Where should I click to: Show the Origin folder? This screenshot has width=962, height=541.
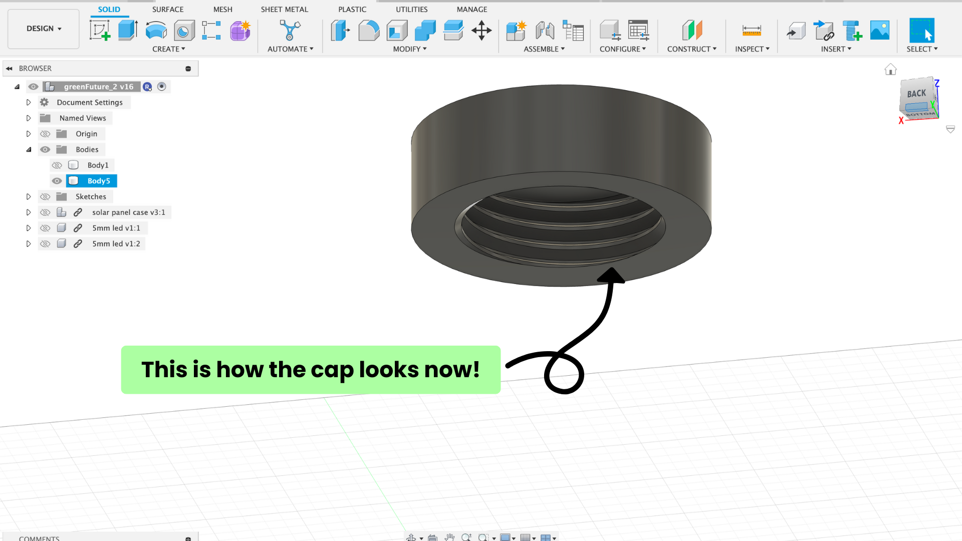click(x=45, y=134)
